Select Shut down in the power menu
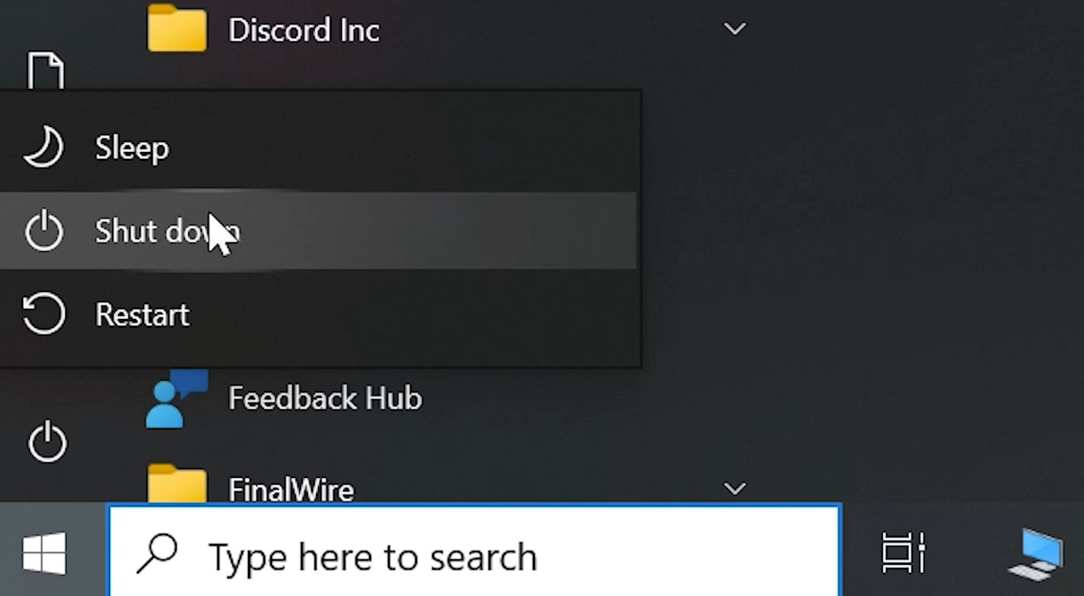 click(318, 231)
